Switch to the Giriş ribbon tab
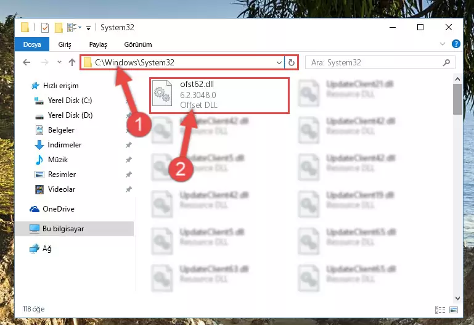This screenshot has height=325, width=474. pos(65,44)
